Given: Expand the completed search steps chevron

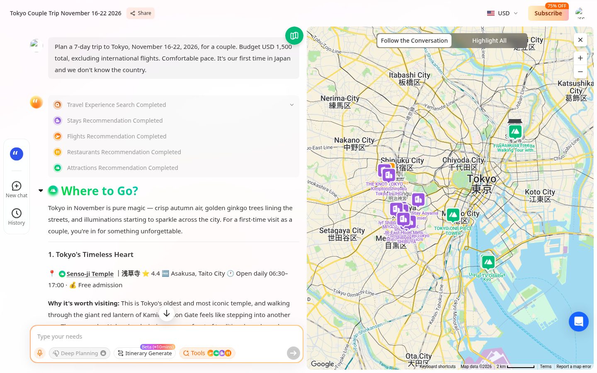Looking at the screenshot, I should point(292,105).
